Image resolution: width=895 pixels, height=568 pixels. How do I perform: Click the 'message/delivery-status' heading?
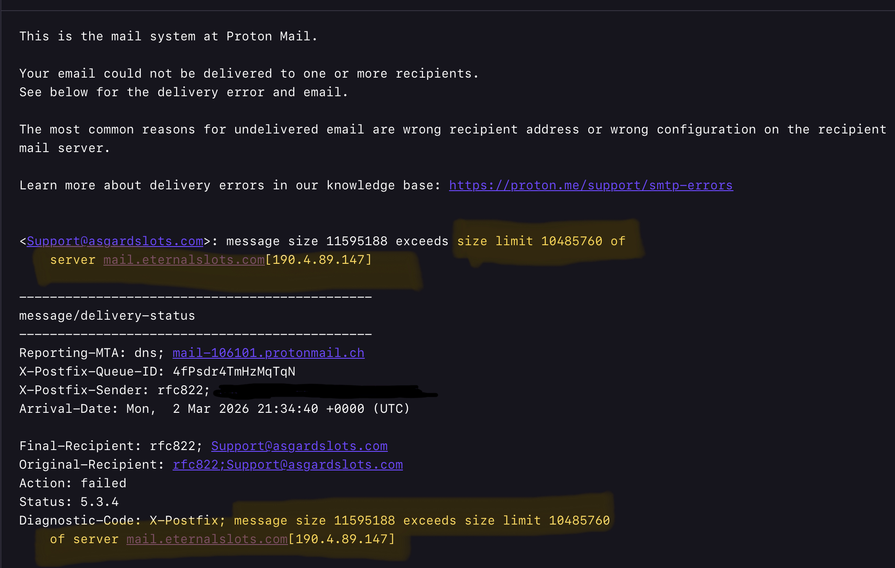[x=107, y=316]
